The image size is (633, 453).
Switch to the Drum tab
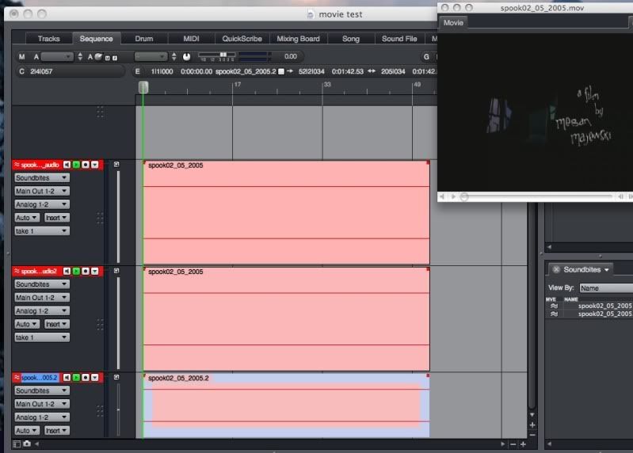(x=143, y=39)
